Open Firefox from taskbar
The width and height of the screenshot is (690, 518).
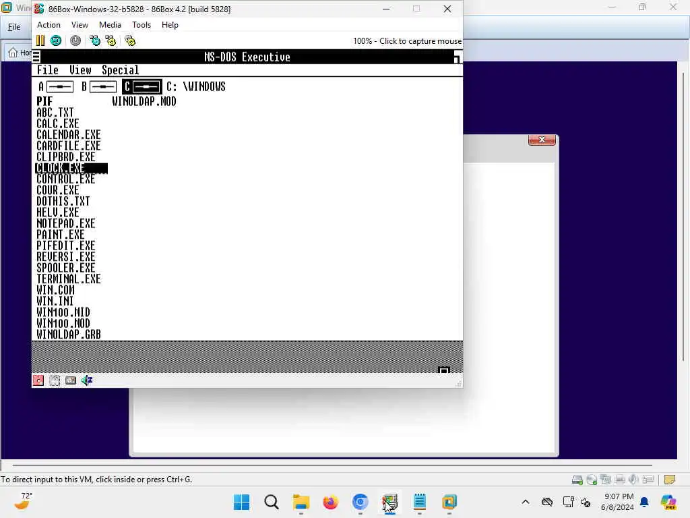(330, 502)
